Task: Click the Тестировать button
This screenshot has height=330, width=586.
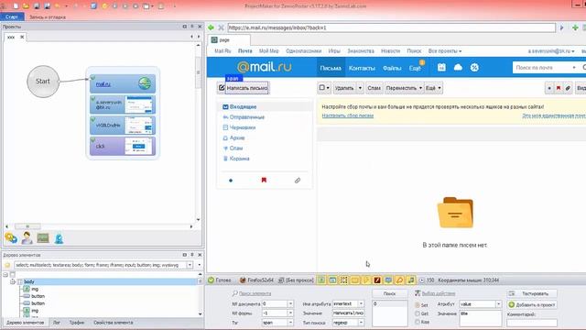Action: click(x=532, y=293)
